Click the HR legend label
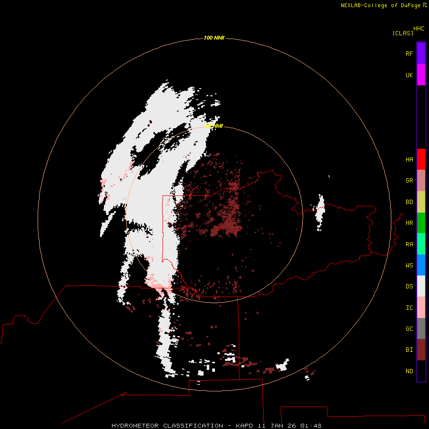Screen dimensions: 429x429 pyautogui.click(x=409, y=223)
